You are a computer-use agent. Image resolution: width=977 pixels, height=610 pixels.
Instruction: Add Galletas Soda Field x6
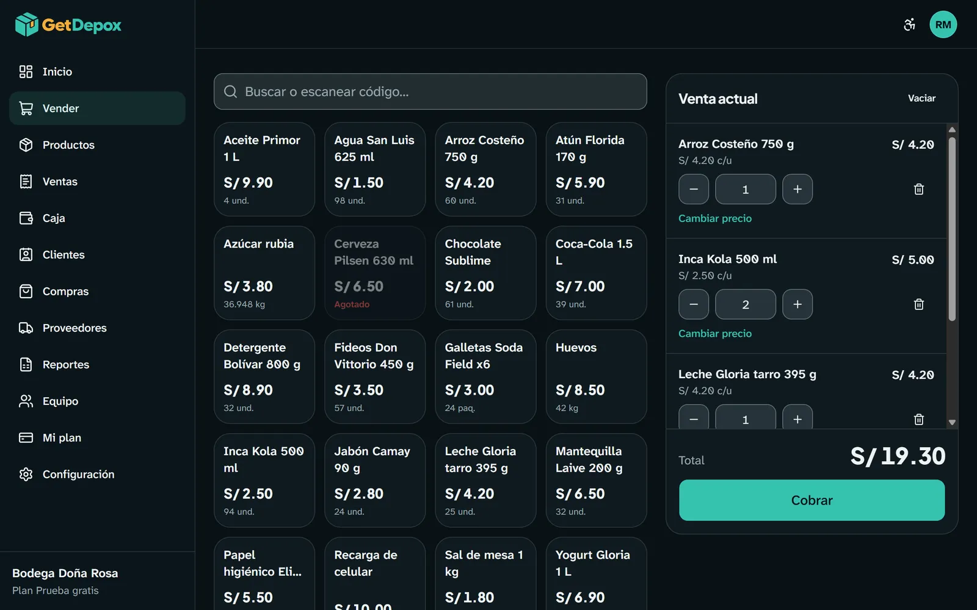(485, 377)
